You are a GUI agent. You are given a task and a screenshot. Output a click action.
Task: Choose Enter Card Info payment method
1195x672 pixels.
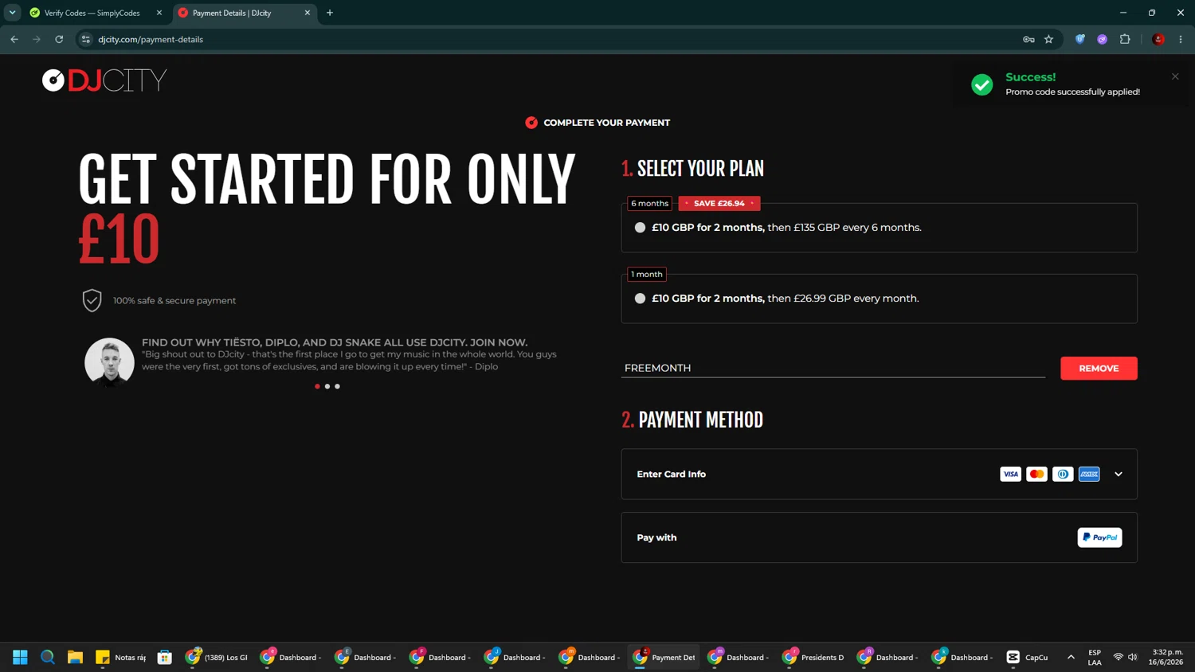click(x=879, y=474)
